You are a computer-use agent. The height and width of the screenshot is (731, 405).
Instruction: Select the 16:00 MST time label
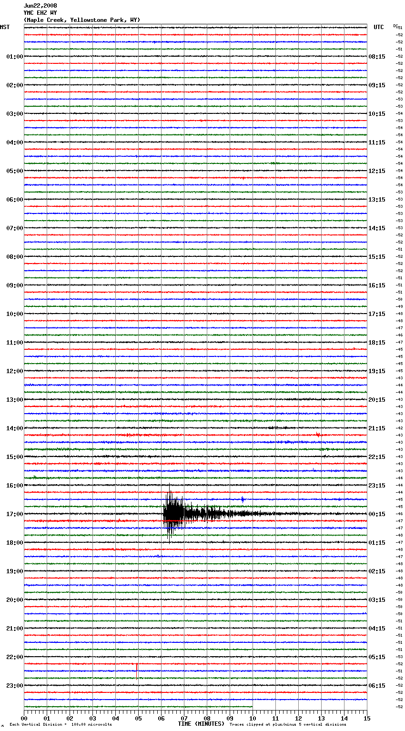15,486
